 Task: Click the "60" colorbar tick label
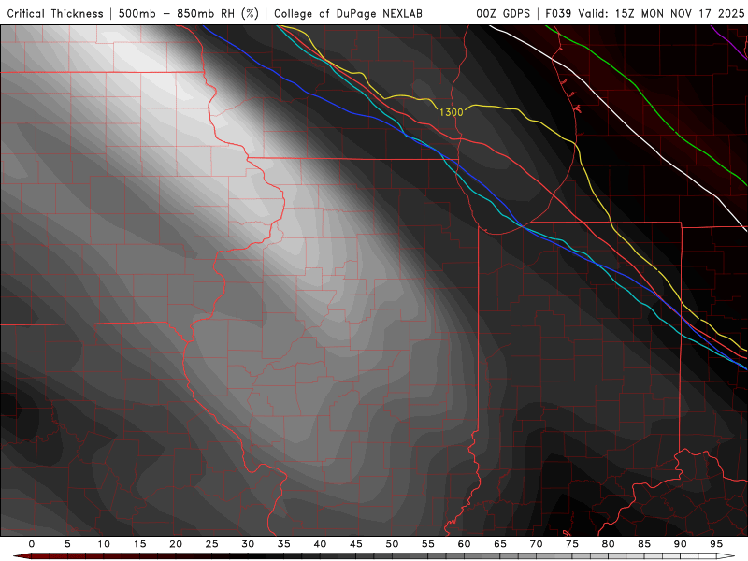pos(464,544)
